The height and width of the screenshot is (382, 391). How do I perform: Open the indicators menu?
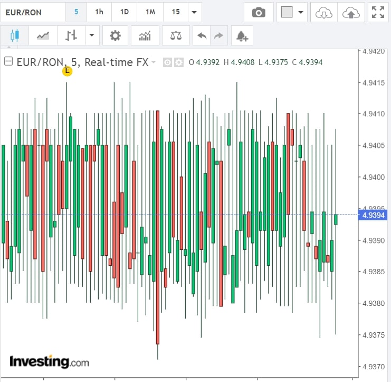(x=145, y=36)
